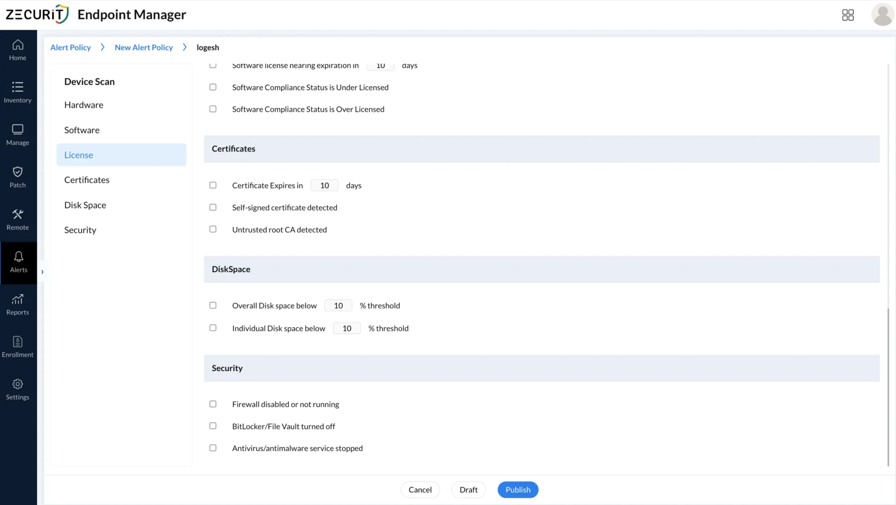
Task: Go back to Alert Policy breadcrumb
Action: [x=70, y=47]
